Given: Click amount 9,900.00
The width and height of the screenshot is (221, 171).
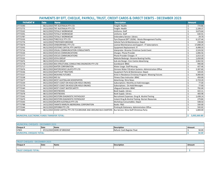Looking at the screenshot, I should pyautogui.click(x=199, y=75).
